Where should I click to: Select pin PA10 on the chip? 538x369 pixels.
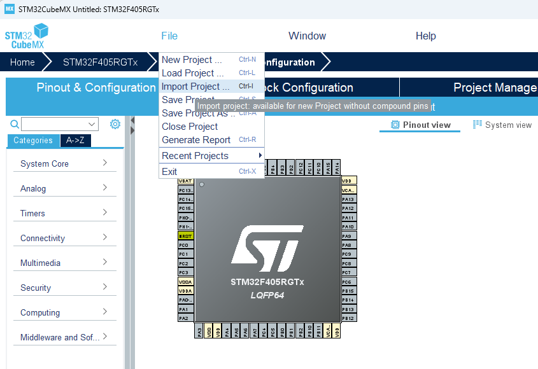tap(349, 226)
